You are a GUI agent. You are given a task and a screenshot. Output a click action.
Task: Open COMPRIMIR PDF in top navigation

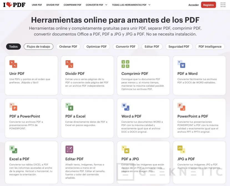tap(72, 5)
